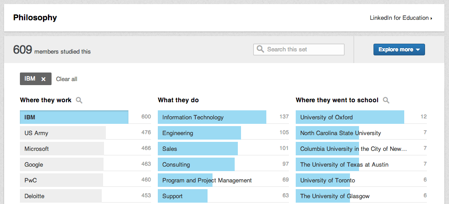Filter by University of Oxford

[x=350, y=117]
